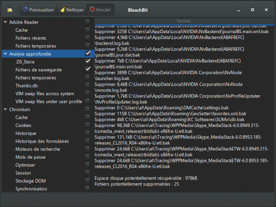Image resolution: width=276 pixels, height=207 pixels.
Task: Check the Chromium group checkbox
Action: [87, 109]
